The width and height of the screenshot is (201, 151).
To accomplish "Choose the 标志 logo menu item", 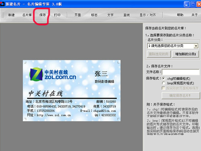I will tap(94, 15).
